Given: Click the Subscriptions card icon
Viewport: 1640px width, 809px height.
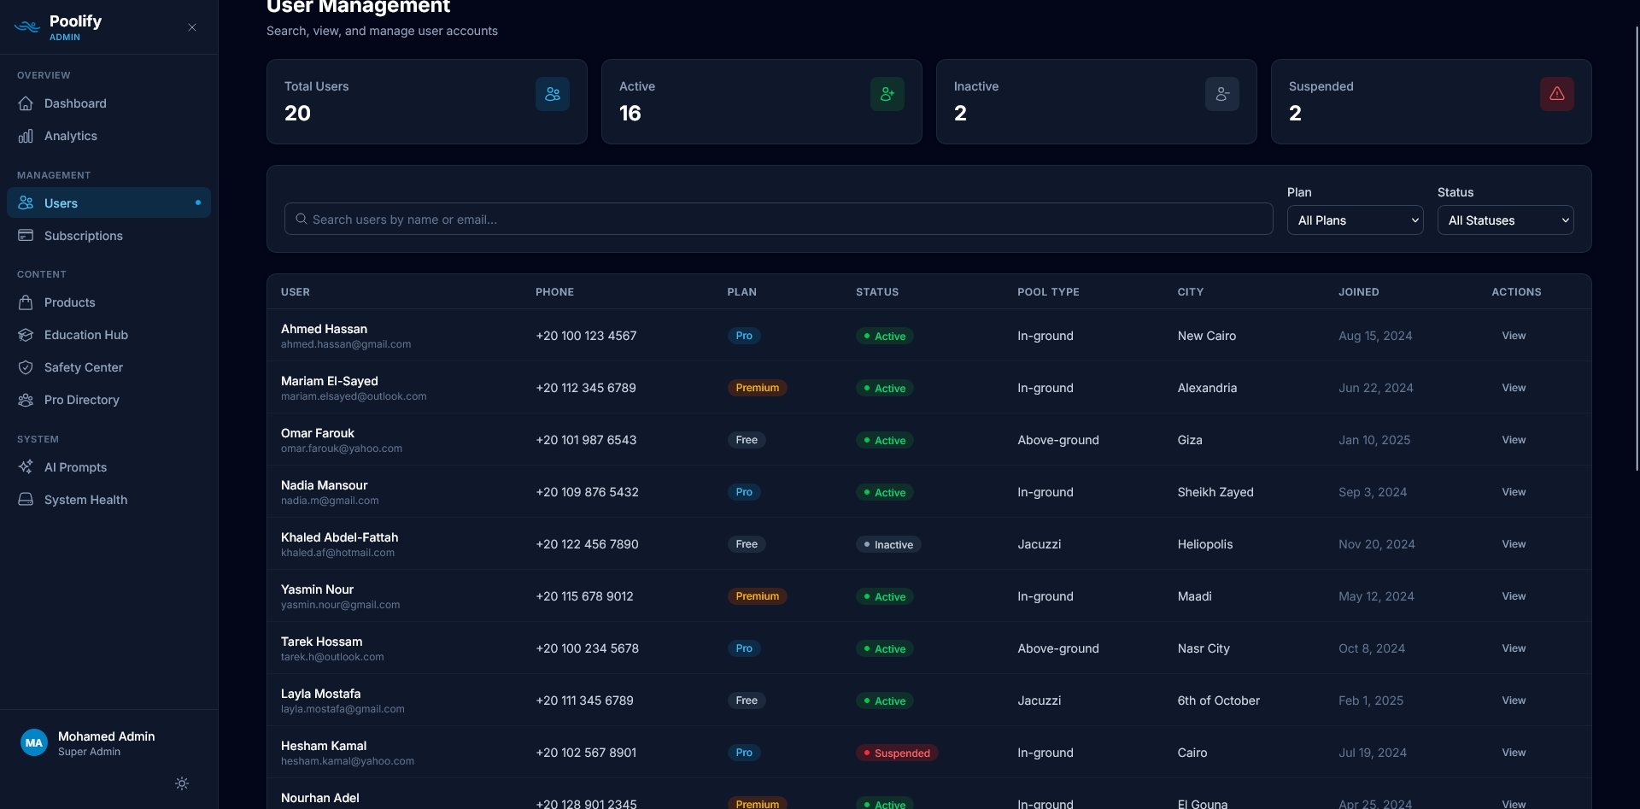Looking at the screenshot, I should (x=26, y=235).
